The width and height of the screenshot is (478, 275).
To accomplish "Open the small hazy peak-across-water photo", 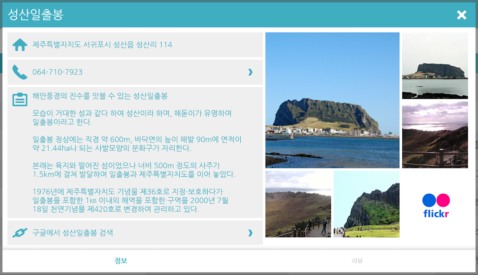I will click(435, 66).
